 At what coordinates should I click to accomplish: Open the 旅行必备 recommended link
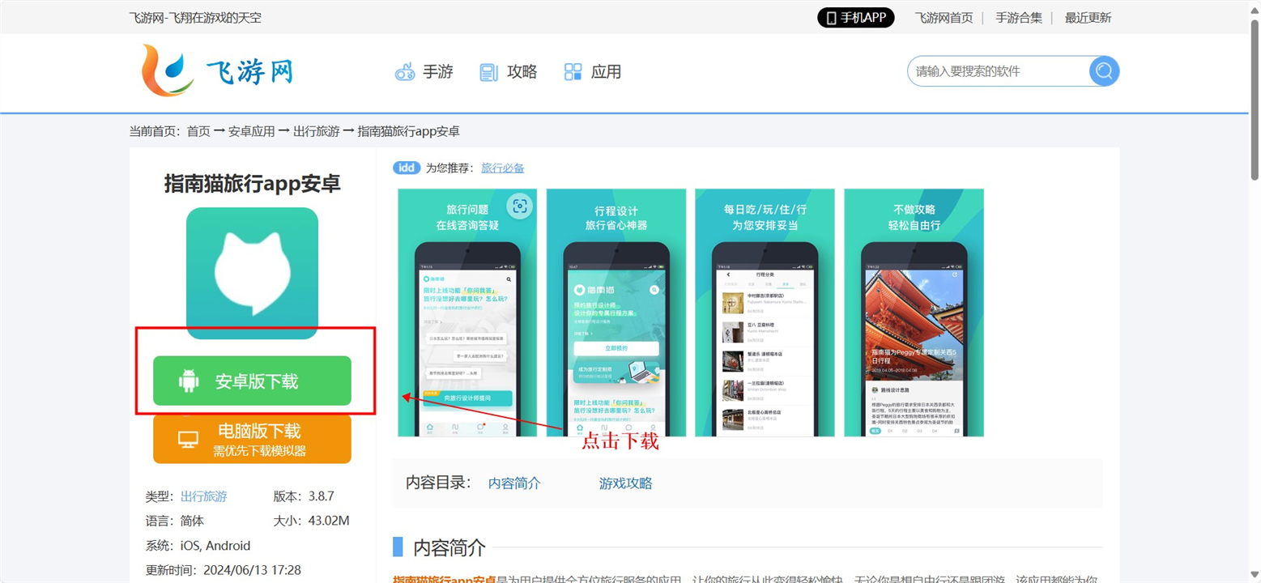(x=503, y=168)
